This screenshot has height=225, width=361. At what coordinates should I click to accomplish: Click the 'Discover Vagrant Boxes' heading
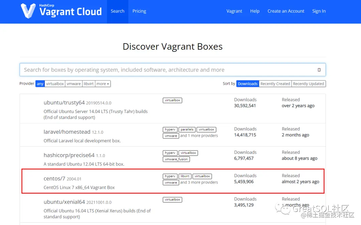[x=173, y=46]
